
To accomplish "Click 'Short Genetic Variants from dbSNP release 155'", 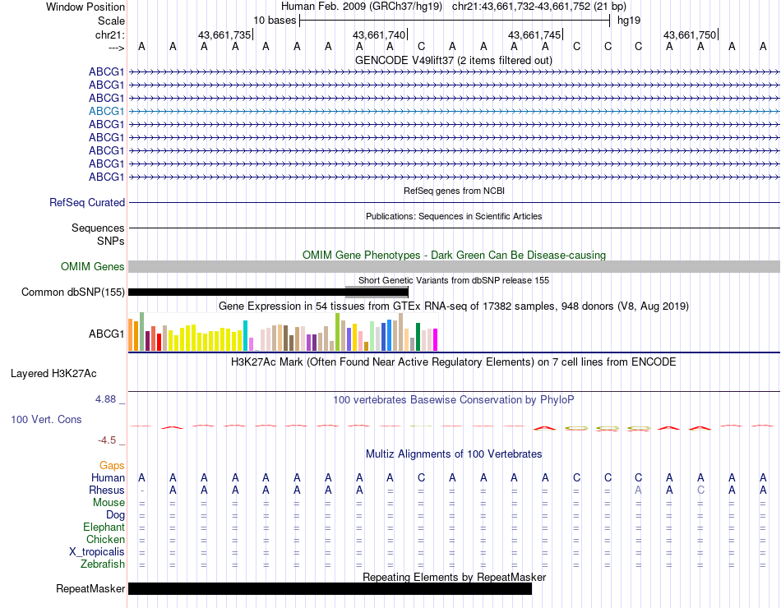I will pyautogui.click(x=454, y=280).
